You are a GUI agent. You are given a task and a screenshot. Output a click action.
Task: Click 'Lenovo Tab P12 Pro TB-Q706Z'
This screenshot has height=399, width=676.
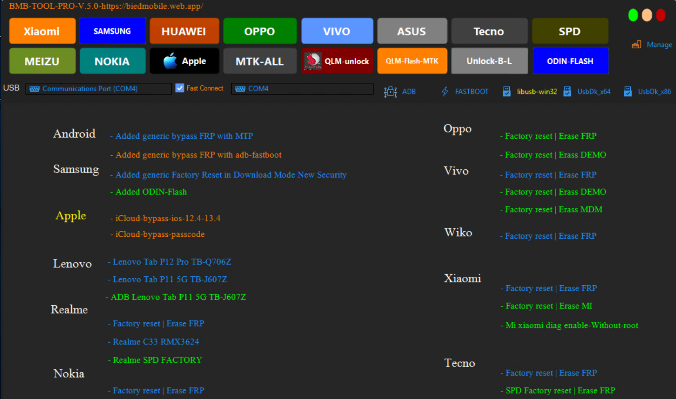(x=170, y=262)
